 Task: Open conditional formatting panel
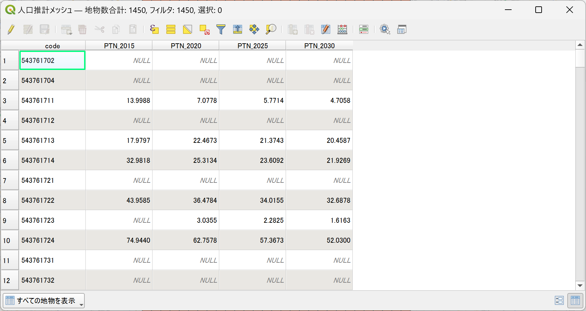364,29
